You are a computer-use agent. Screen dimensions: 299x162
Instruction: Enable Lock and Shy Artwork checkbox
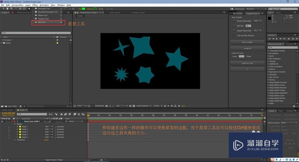tap(234, 35)
